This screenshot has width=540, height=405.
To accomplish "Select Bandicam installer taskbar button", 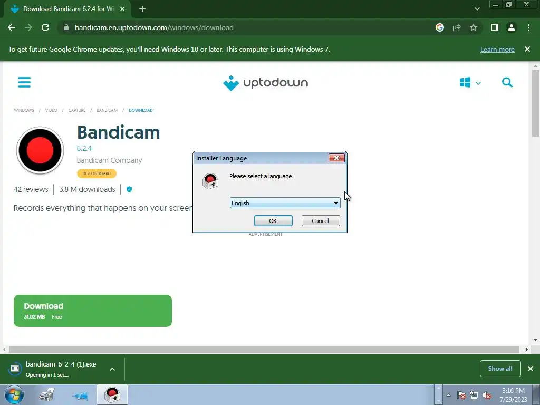I will click(x=112, y=394).
